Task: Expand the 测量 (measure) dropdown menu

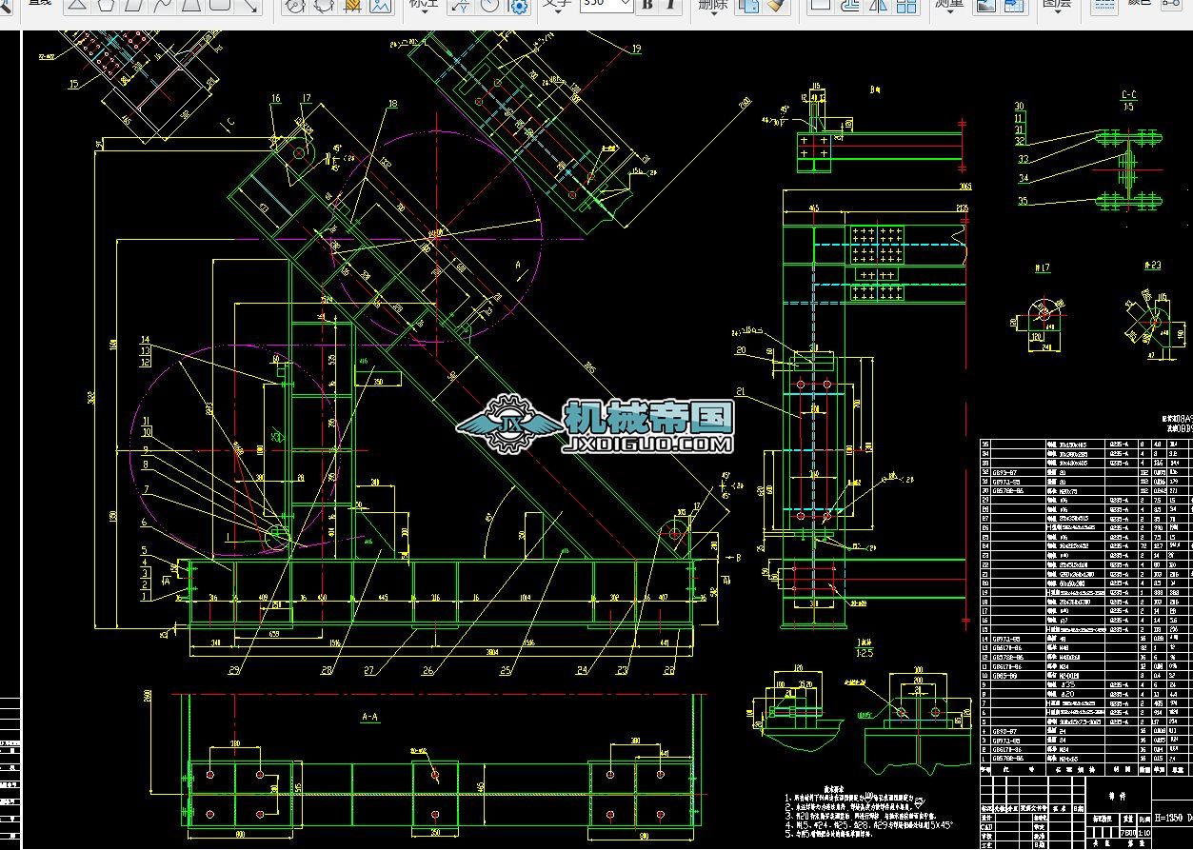Action: pos(948,5)
